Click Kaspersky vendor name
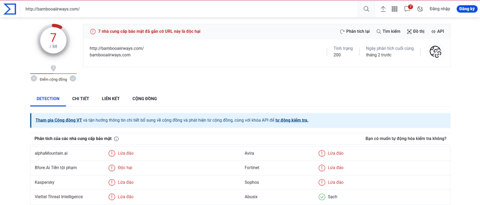480x205 pixels. 45,183
